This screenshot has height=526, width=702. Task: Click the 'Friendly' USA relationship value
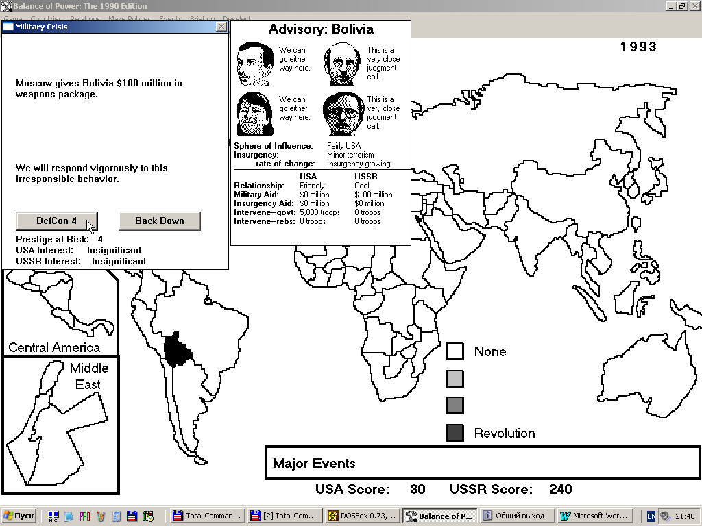click(312, 186)
